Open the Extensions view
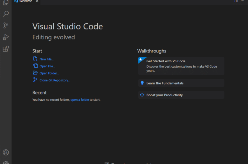This screenshot has width=248, height=164. pyautogui.click(x=6, y=49)
